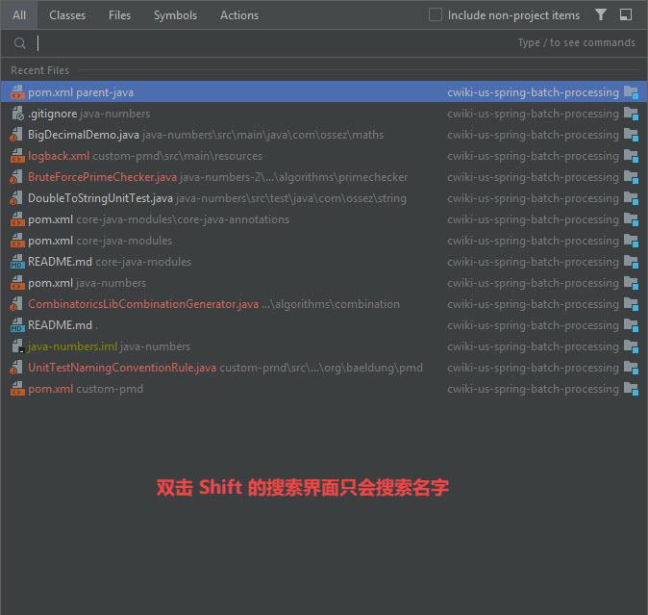
Task: Open pom.xml in core-java-annotations
Action: 324,219
